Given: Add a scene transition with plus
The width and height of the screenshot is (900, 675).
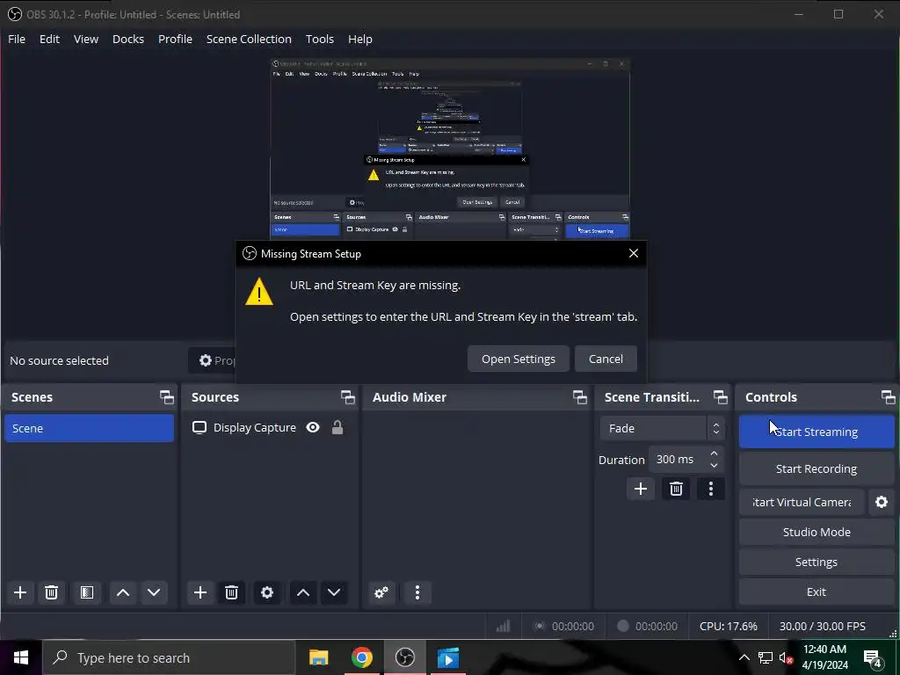Looking at the screenshot, I should click(641, 489).
